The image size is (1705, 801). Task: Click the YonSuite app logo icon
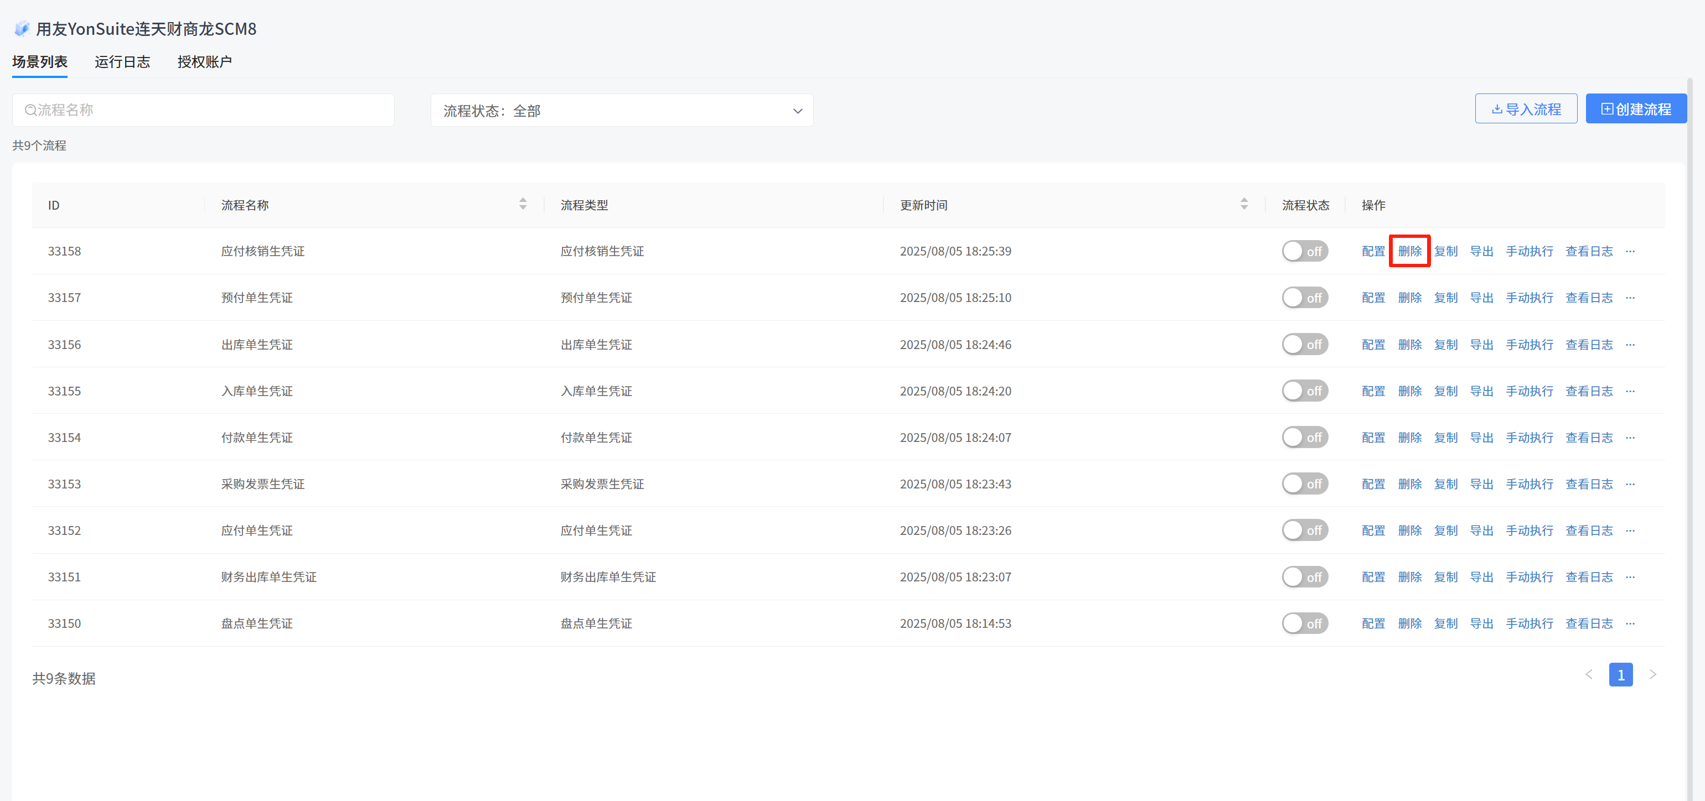(22, 28)
